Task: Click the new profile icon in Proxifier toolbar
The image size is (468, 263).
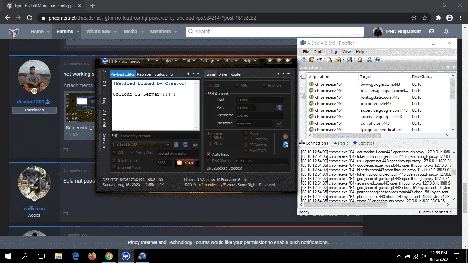Action: [329, 60]
